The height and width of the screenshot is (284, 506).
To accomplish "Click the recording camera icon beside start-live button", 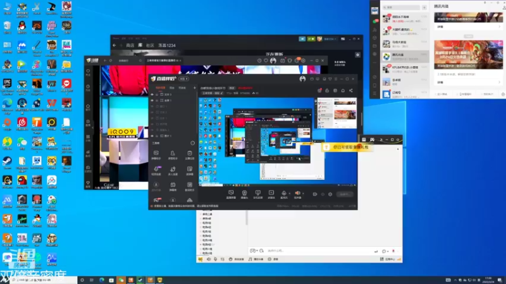I will tap(314, 194).
